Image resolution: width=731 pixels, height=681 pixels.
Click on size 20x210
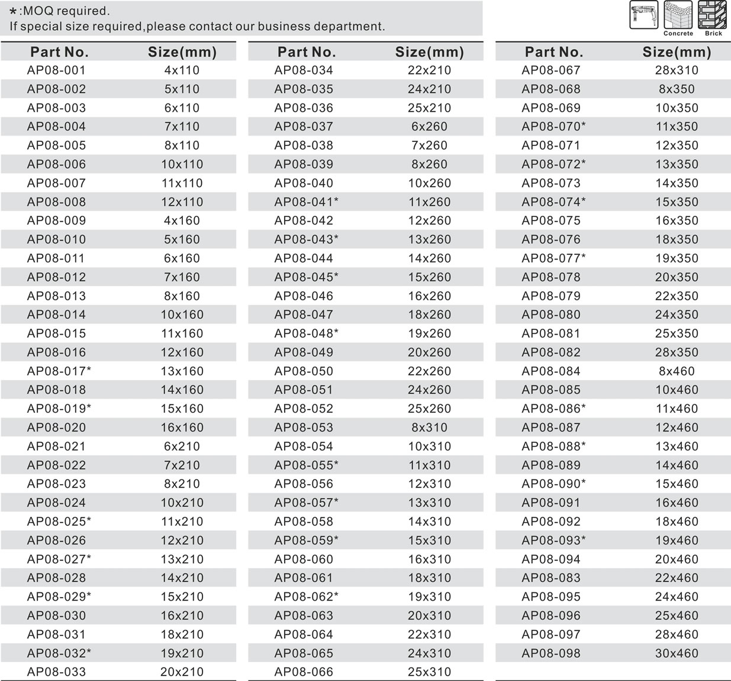pyautogui.click(x=182, y=672)
